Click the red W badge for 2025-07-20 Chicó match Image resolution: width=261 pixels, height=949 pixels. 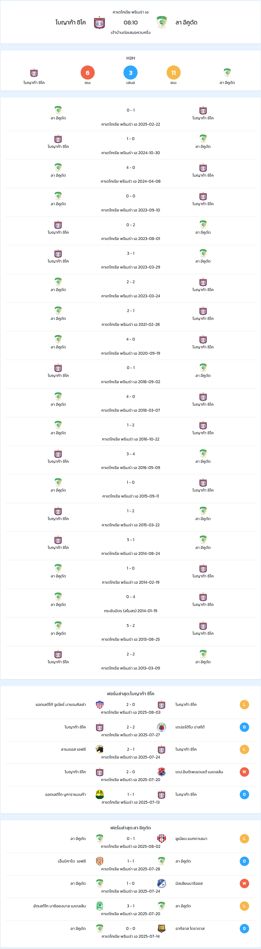pos(244,772)
